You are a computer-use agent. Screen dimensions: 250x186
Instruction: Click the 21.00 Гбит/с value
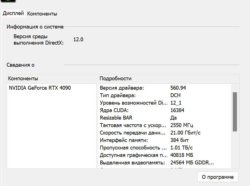(185, 133)
